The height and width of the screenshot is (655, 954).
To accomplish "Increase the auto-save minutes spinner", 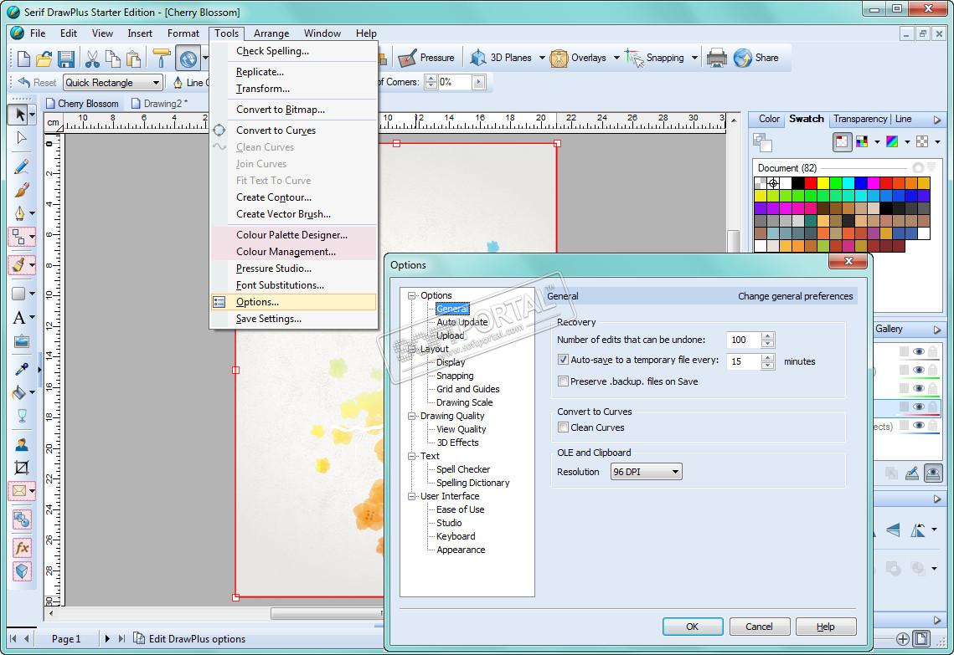I will tap(768, 357).
